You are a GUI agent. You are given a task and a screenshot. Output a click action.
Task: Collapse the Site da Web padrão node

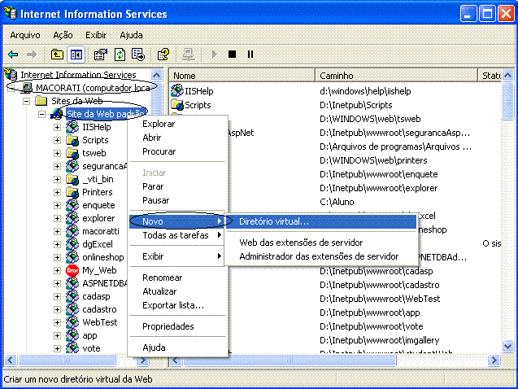(41, 115)
